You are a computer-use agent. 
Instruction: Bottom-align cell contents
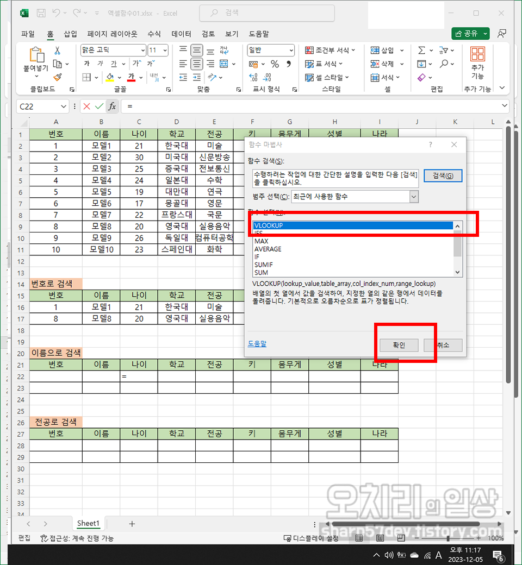click(x=210, y=51)
